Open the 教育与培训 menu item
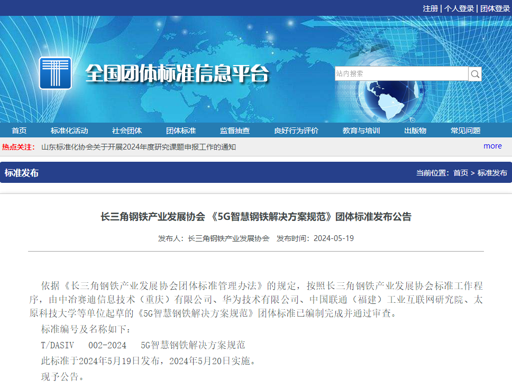Screen dimensions: 512x389 tap(361, 131)
